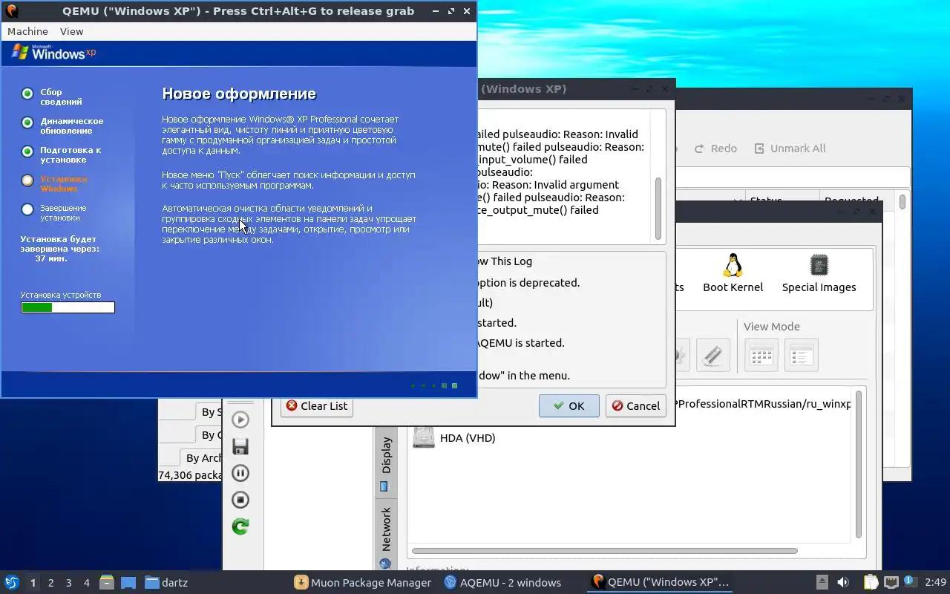This screenshot has height=594, width=950.
Task: Open the Display tab in AQEMU
Action: tap(386, 463)
